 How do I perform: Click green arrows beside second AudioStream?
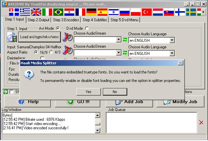click(125, 53)
